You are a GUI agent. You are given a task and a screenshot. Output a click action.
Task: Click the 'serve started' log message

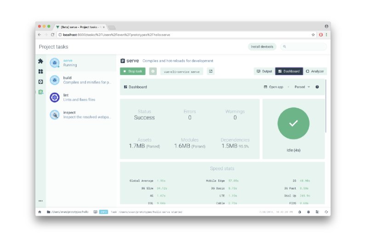(147, 212)
